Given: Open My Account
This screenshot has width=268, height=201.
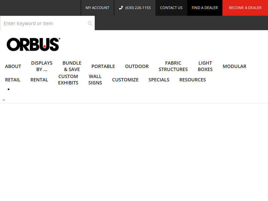Looking at the screenshot, I should (97, 8).
